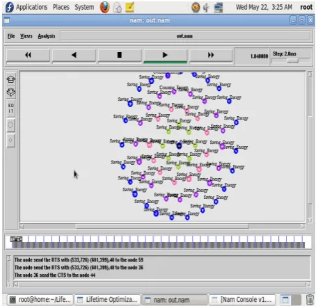
Task: Click the canvas scroll left arrow
Action: pos(22,226)
